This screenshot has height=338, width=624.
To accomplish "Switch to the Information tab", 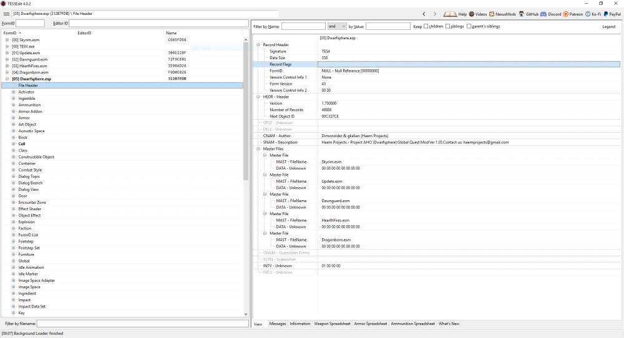I will 300,324.
